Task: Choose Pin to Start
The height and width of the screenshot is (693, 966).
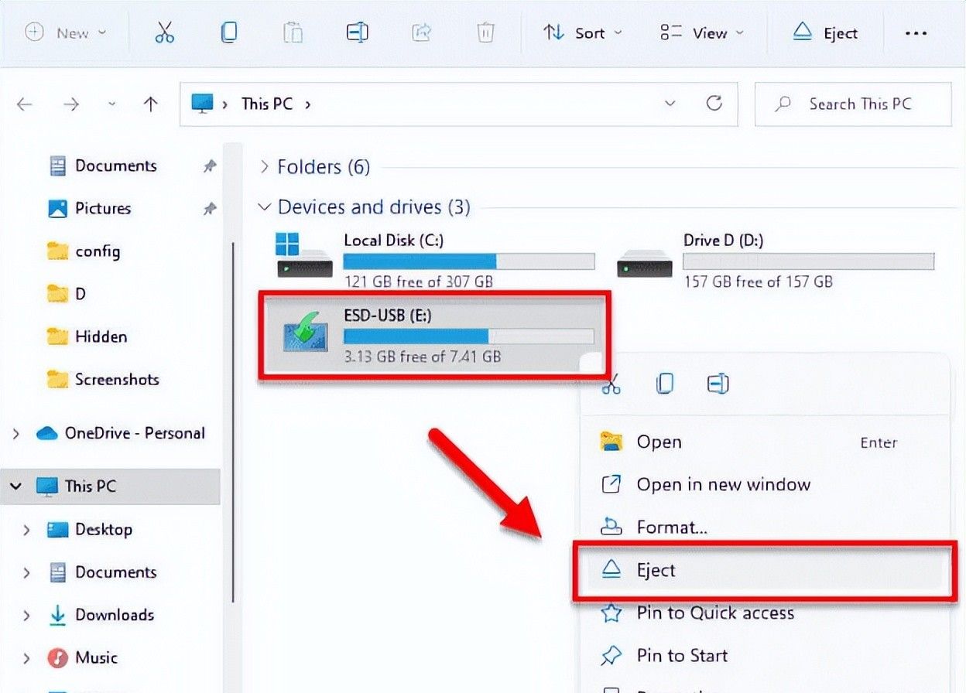Action: pos(763,656)
